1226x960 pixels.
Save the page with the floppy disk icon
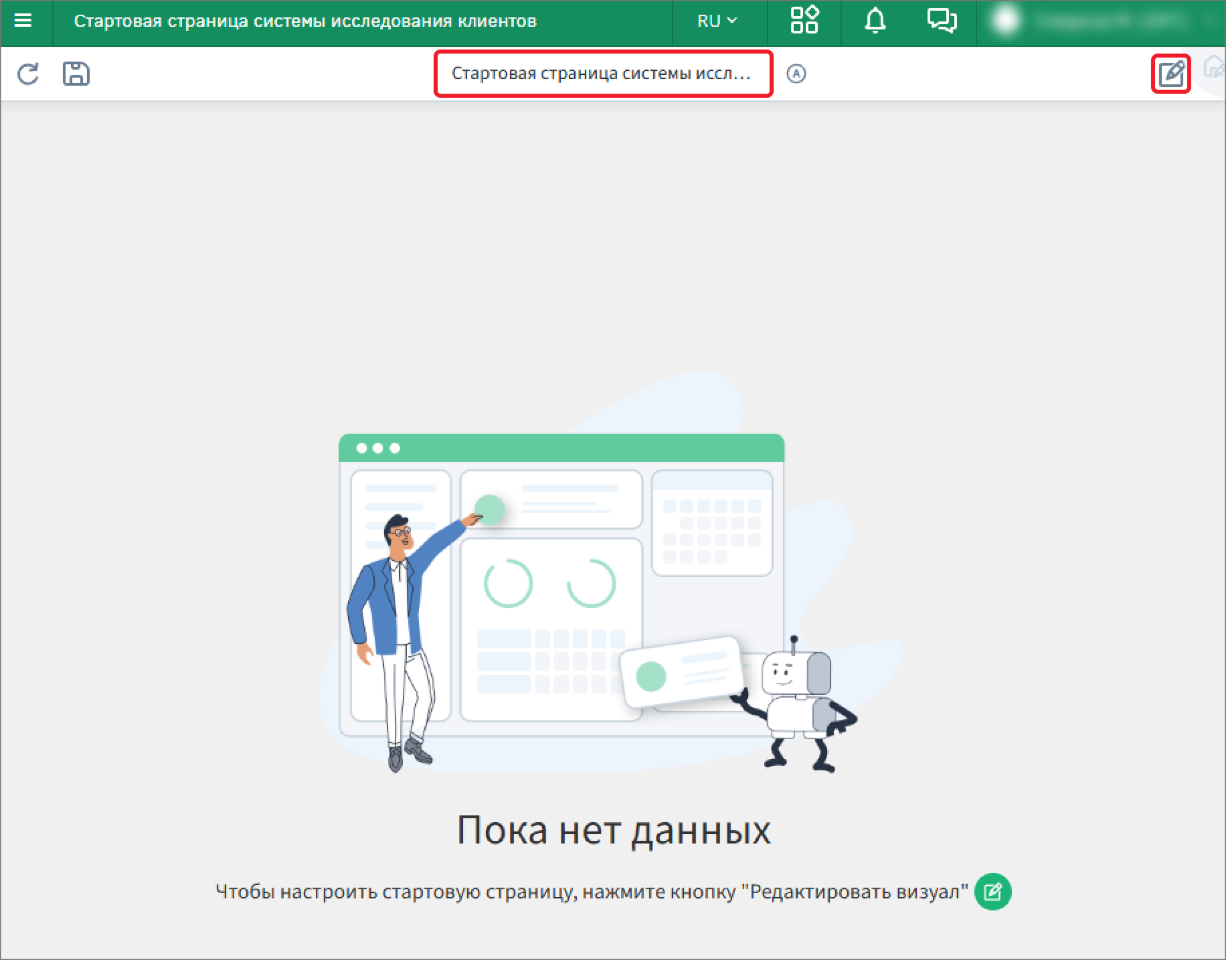click(x=76, y=74)
